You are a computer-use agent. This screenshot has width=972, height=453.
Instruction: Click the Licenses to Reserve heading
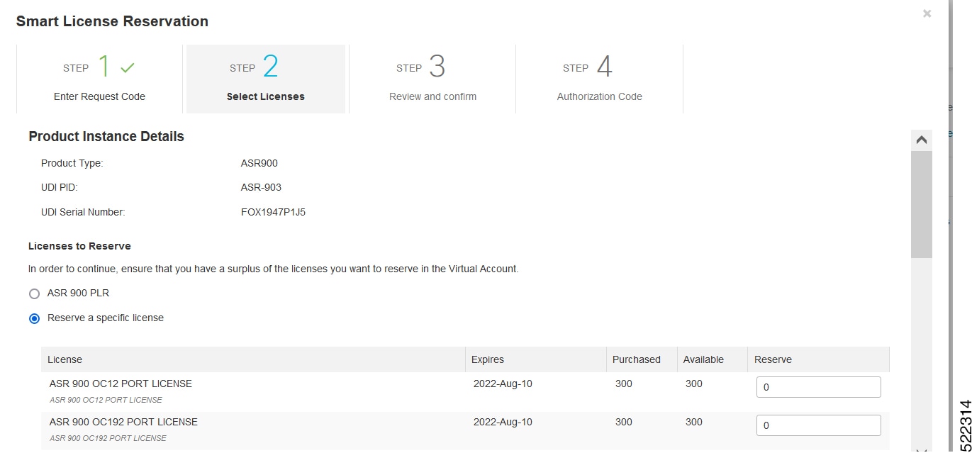pyautogui.click(x=79, y=246)
